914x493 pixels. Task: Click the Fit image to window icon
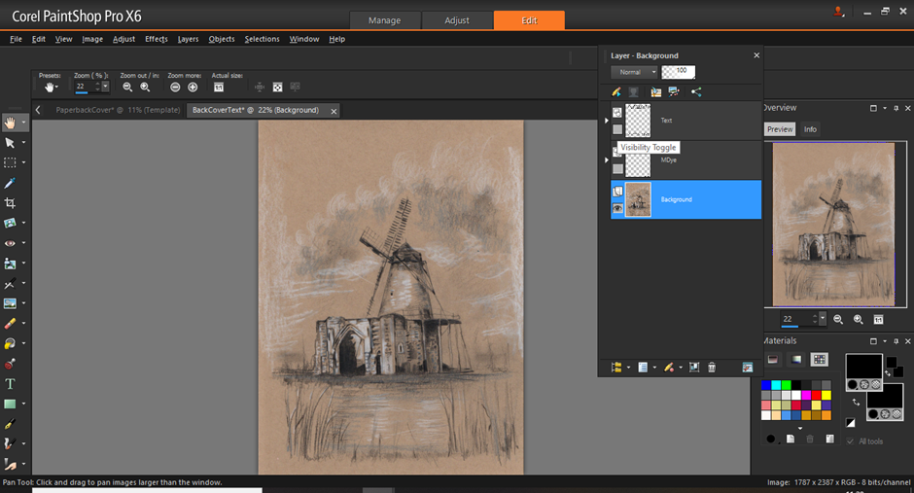pyautogui.click(x=278, y=87)
